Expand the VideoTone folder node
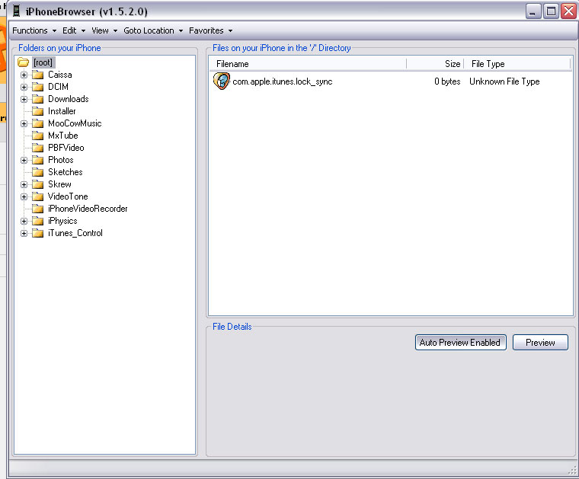This screenshot has height=479, width=579. pos(24,196)
